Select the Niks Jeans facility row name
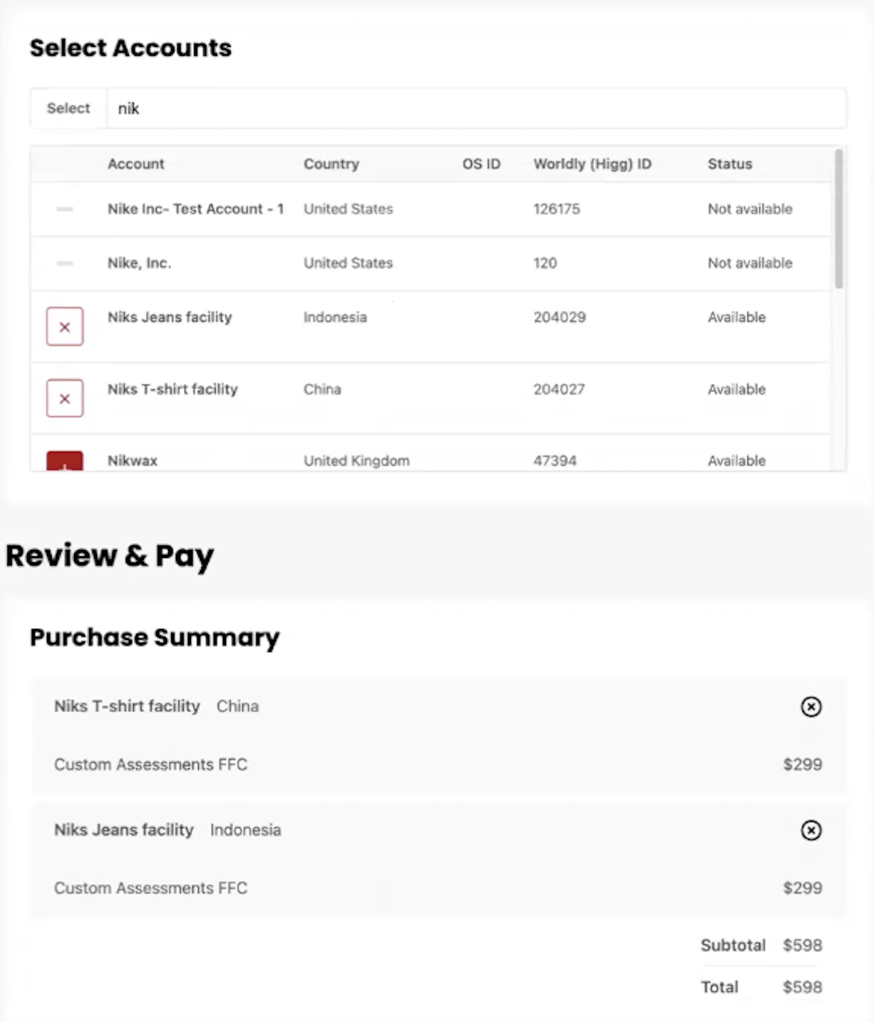The height and width of the screenshot is (1022, 874). (x=170, y=317)
